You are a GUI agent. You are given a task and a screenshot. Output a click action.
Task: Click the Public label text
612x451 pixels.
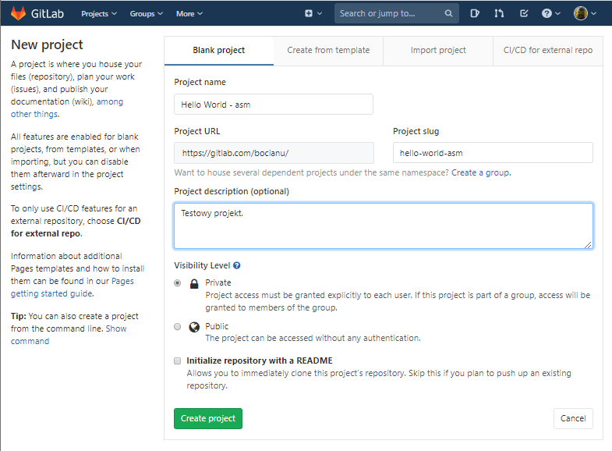pos(217,326)
